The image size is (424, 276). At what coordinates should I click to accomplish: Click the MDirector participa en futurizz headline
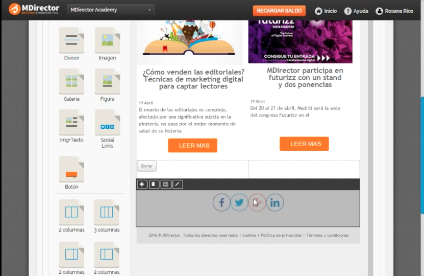click(x=305, y=78)
